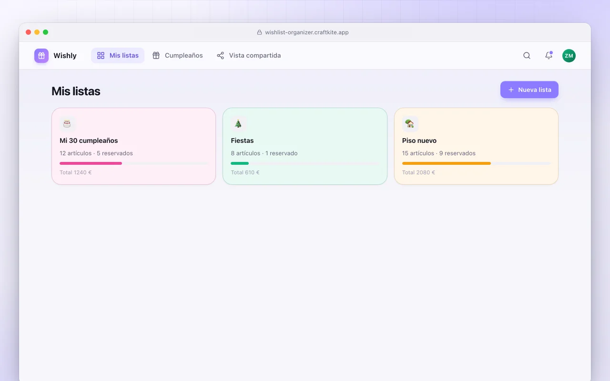The width and height of the screenshot is (610, 381).
Task: Click the address bar URL wishlist-organizer.craftkite.app
Action: coord(307,32)
